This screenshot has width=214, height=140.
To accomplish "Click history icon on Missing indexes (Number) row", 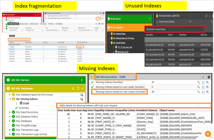I will 208,82.
